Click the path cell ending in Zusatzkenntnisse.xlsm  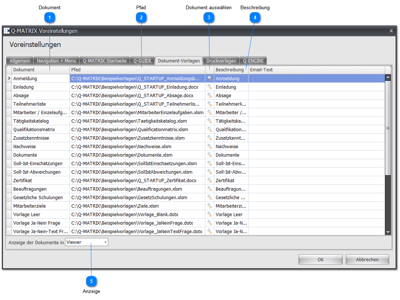(137, 138)
